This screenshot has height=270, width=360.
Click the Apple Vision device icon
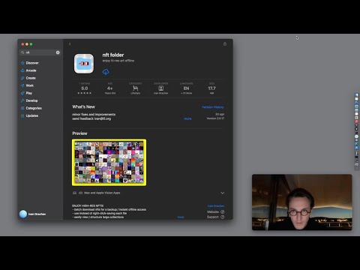[x=80, y=193]
